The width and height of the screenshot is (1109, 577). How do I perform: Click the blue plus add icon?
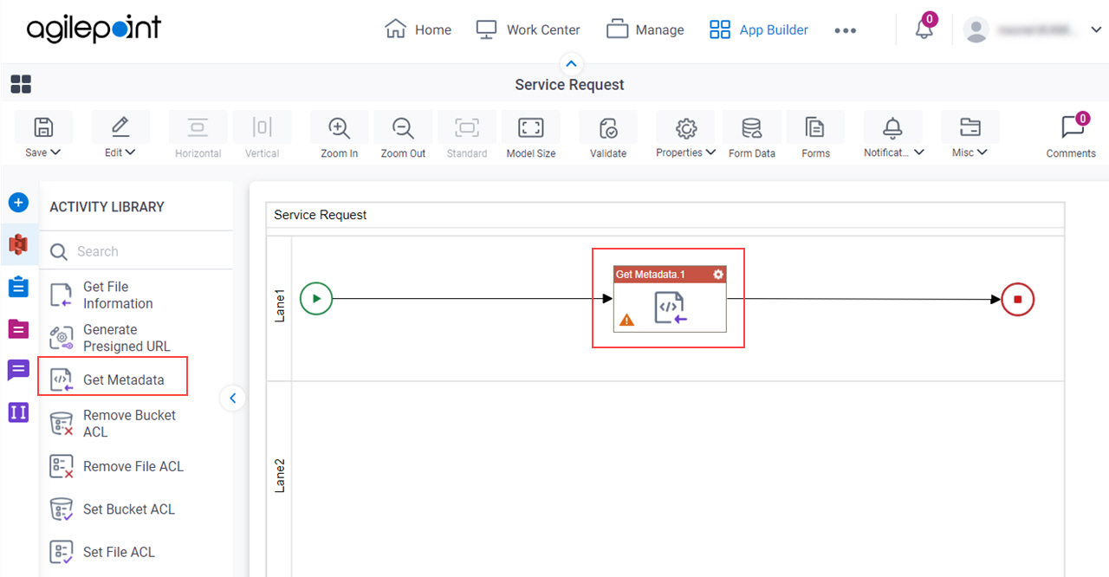18,203
